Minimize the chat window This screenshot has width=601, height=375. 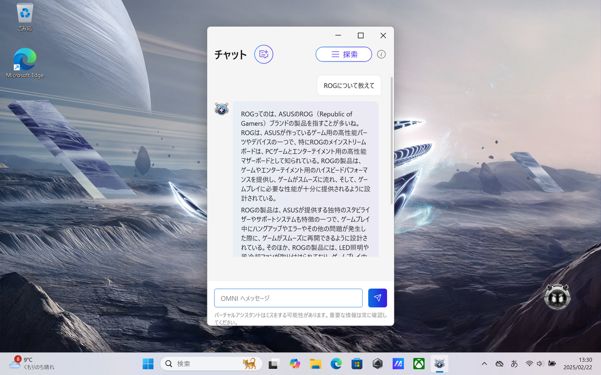pyautogui.click(x=338, y=35)
